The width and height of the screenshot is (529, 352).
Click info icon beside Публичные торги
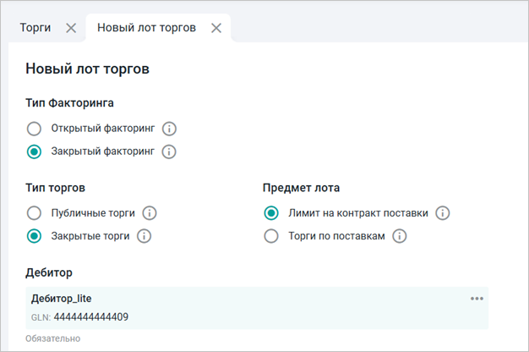coord(150,213)
